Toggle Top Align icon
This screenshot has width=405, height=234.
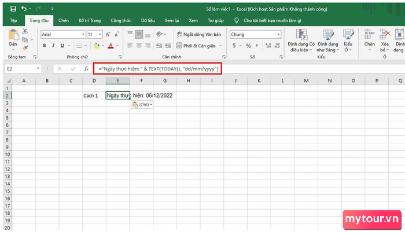click(130, 34)
